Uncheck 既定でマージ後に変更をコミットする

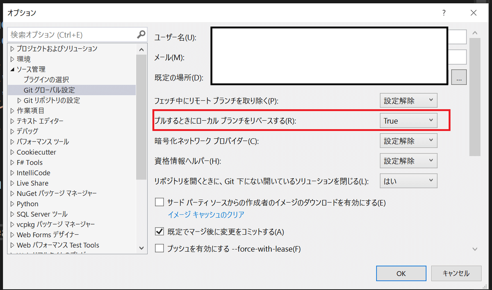159,231
